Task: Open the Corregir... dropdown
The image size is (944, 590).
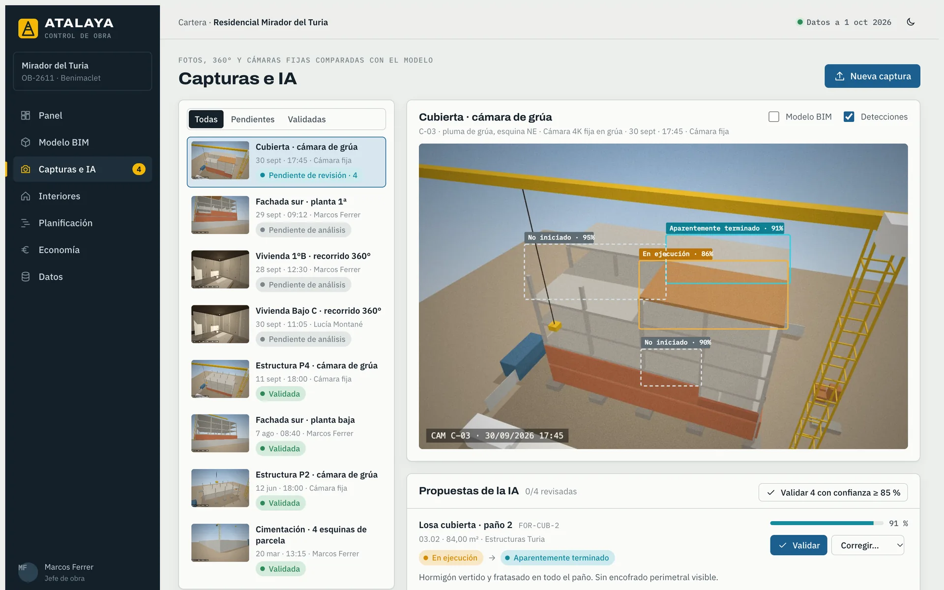Action: pyautogui.click(x=867, y=545)
